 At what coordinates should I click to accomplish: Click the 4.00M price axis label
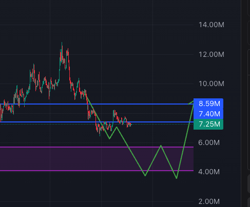point(209,172)
